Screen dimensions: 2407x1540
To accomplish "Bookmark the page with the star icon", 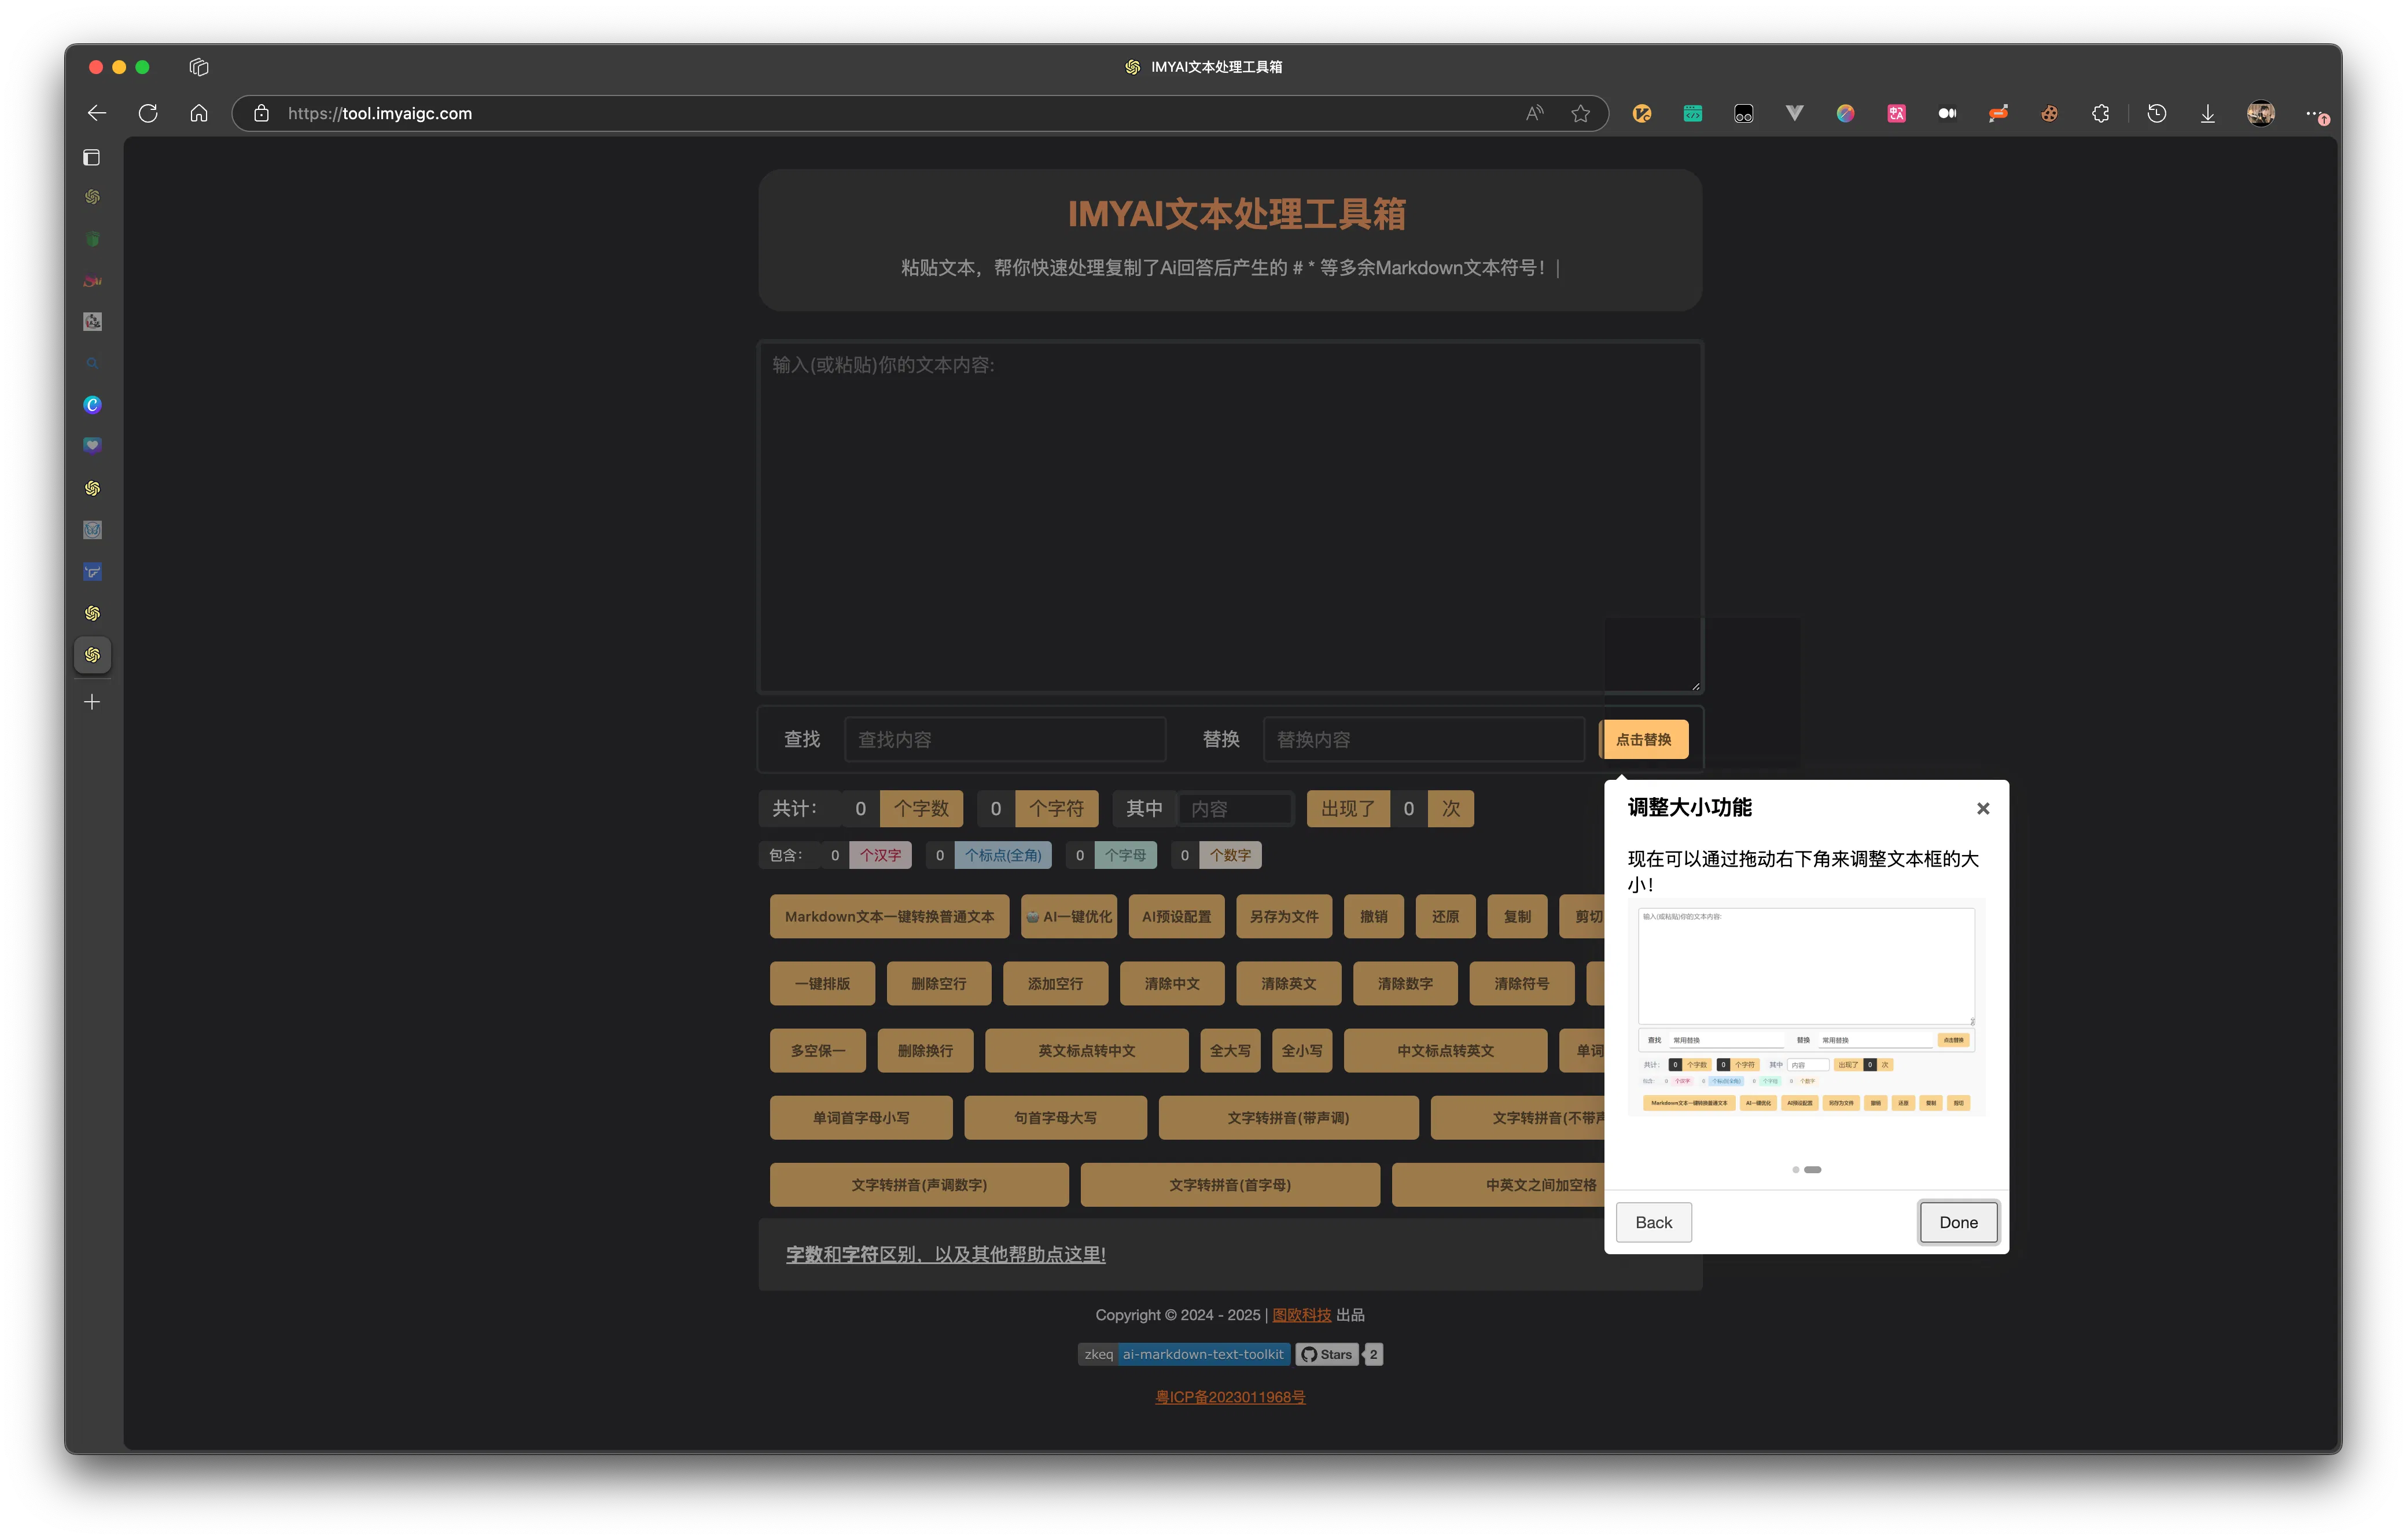I will [x=1580, y=113].
